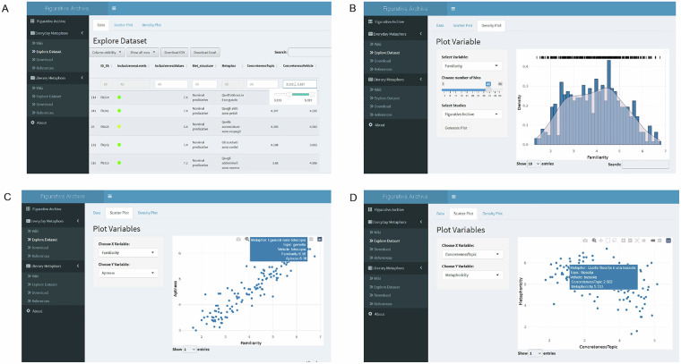Click the Search input field in panel A
The height and width of the screenshot is (364, 681).
[309, 52]
